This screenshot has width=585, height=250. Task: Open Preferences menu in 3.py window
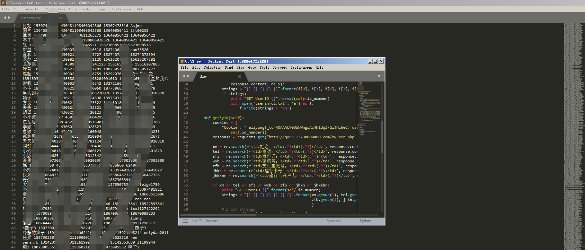tap(301, 68)
